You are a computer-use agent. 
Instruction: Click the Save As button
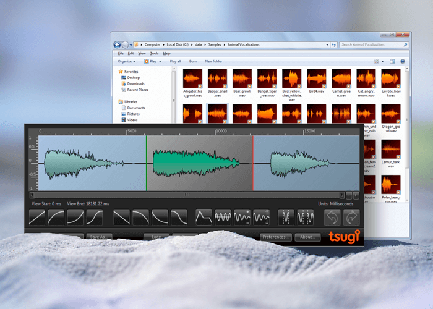(x=99, y=237)
